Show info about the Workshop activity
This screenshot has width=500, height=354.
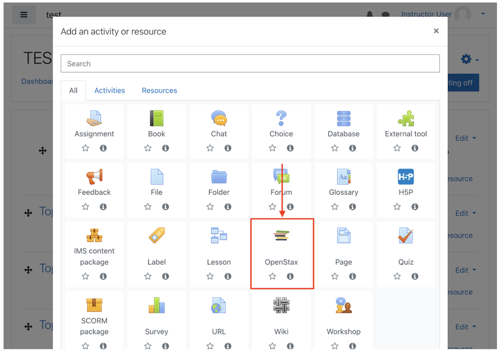[352, 346]
